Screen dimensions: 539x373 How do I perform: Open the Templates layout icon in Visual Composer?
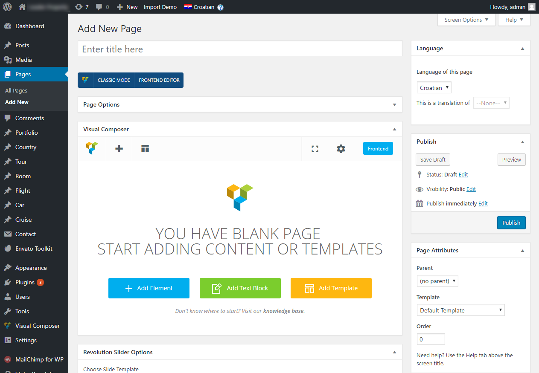click(x=145, y=149)
